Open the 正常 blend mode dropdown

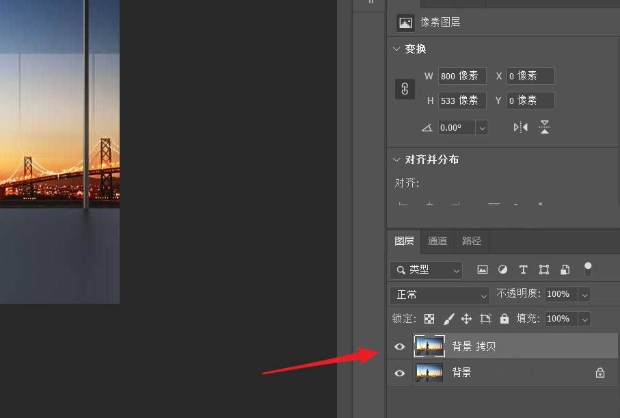pyautogui.click(x=440, y=295)
